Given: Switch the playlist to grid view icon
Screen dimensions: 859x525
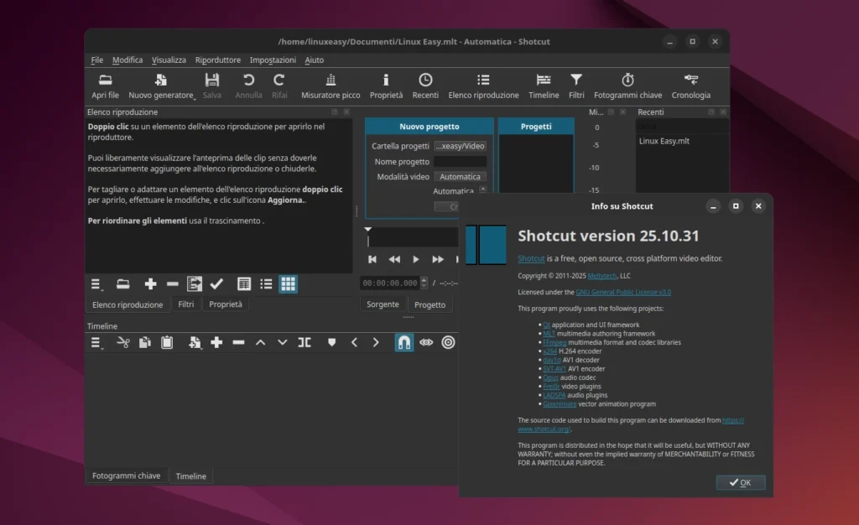Looking at the screenshot, I should [x=289, y=284].
